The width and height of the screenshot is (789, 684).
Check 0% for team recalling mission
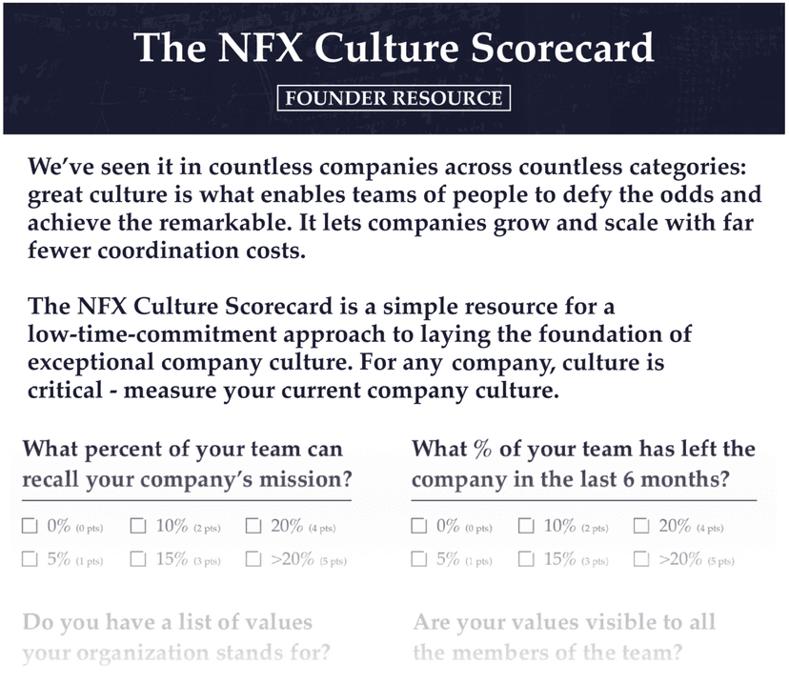click(30, 526)
